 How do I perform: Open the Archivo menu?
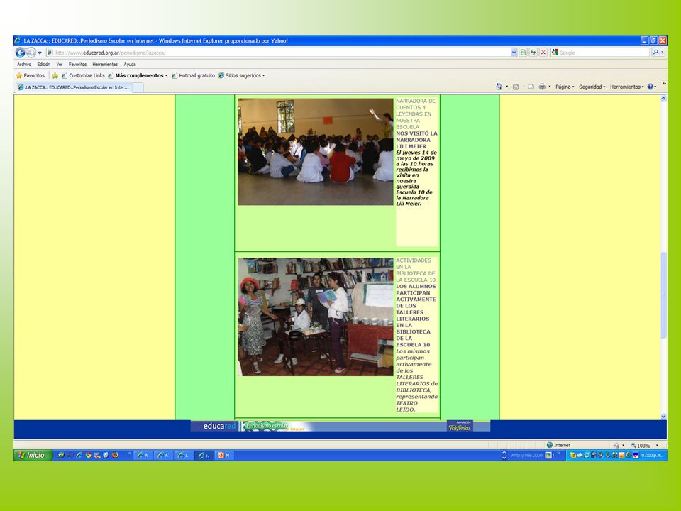[x=24, y=65]
